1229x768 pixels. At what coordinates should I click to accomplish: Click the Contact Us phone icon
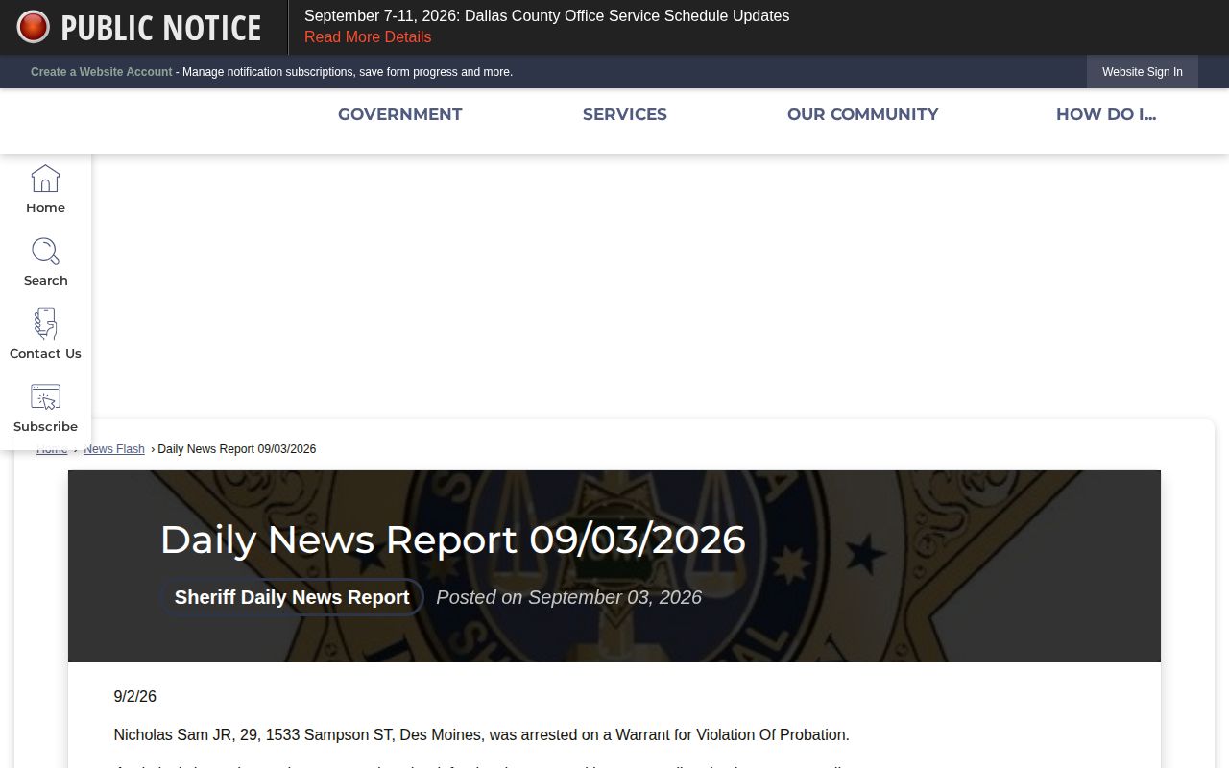point(45,324)
